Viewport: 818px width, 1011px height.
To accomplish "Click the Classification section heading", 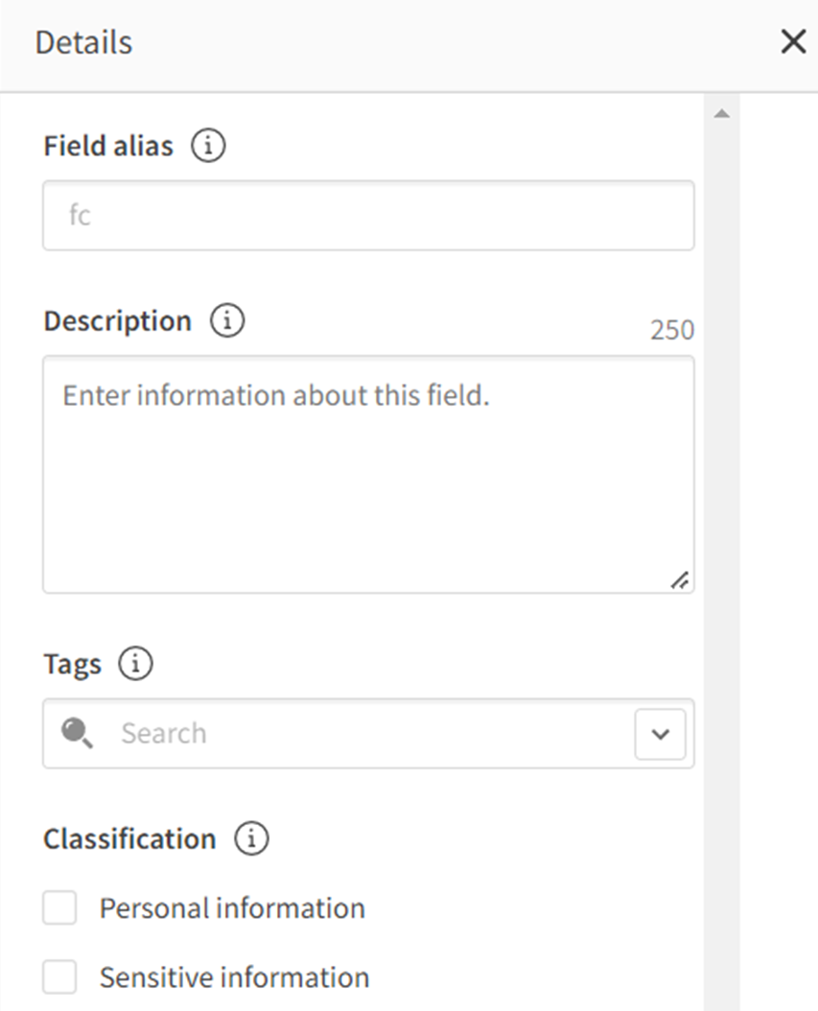I will (129, 838).
